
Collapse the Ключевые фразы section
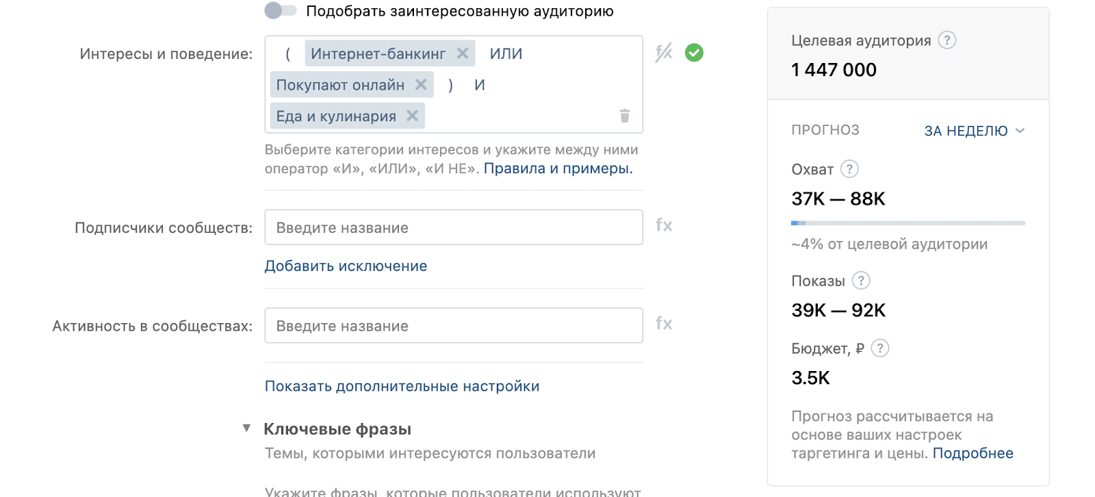246,429
